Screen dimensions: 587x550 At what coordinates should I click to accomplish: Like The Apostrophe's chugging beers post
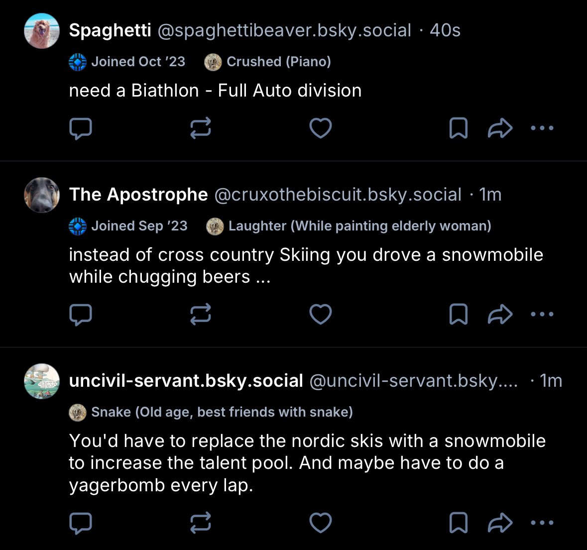pos(321,315)
